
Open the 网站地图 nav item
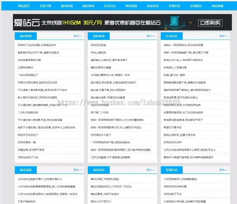pos(217,6)
